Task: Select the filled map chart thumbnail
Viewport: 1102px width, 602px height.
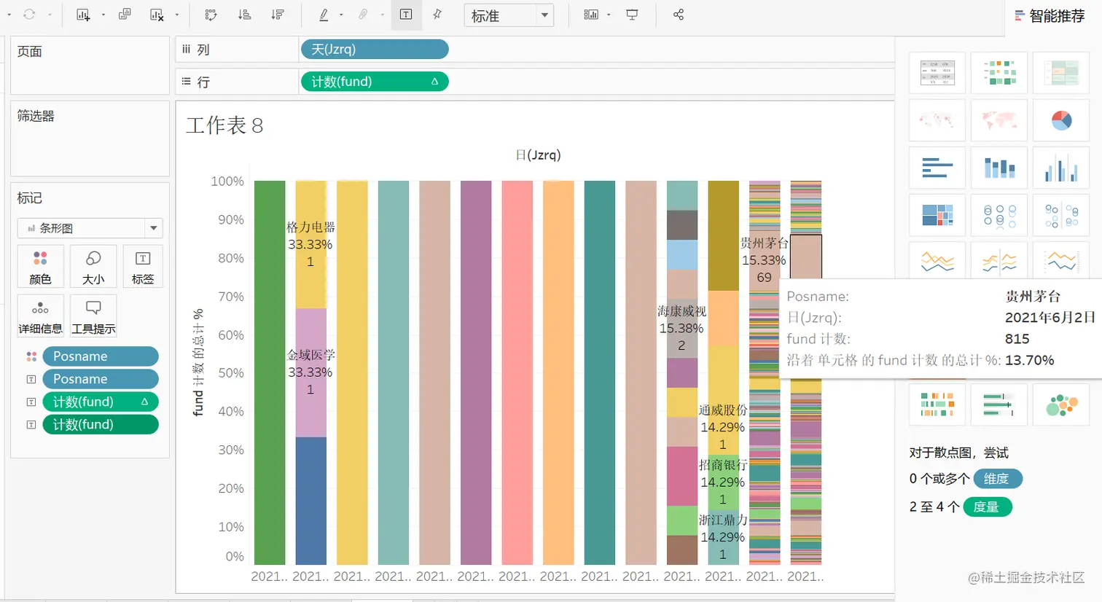Action: pos(999,120)
